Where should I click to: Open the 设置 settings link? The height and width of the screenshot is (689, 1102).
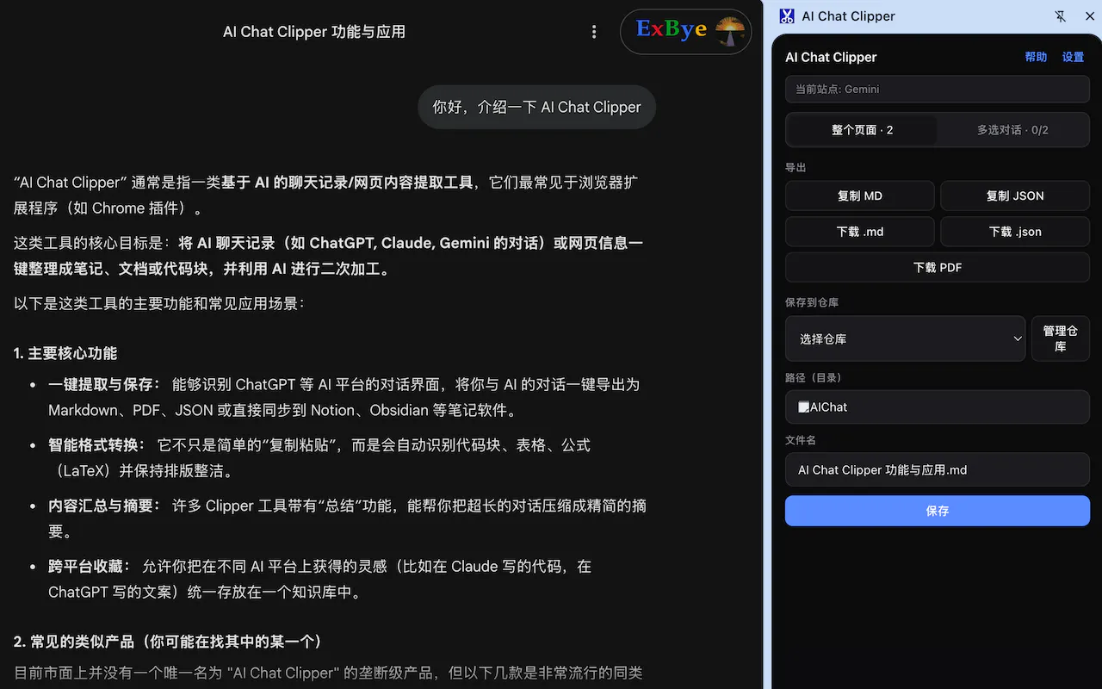point(1073,57)
